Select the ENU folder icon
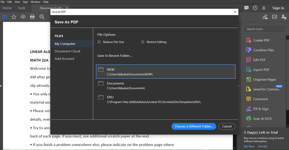 click(101, 97)
